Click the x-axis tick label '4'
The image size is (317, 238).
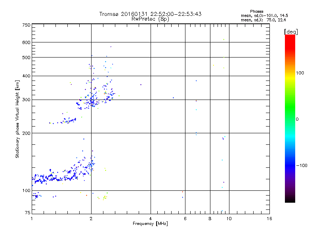pos(151,219)
